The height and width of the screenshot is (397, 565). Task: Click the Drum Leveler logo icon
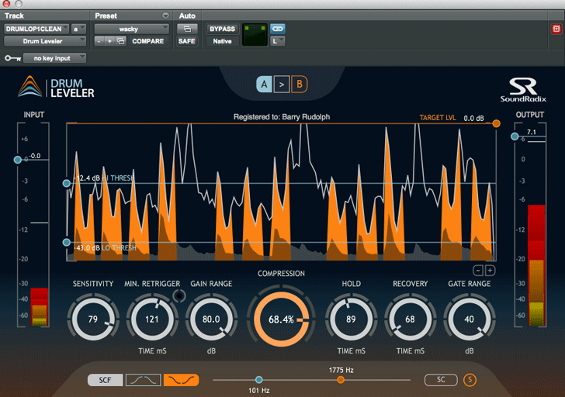[x=30, y=86]
